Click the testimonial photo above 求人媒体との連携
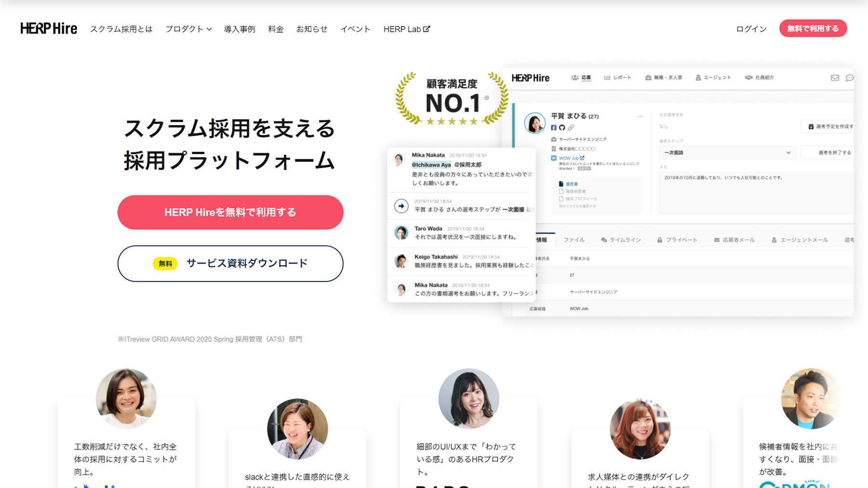Viewport: 868px width, 488px height. 640,429
